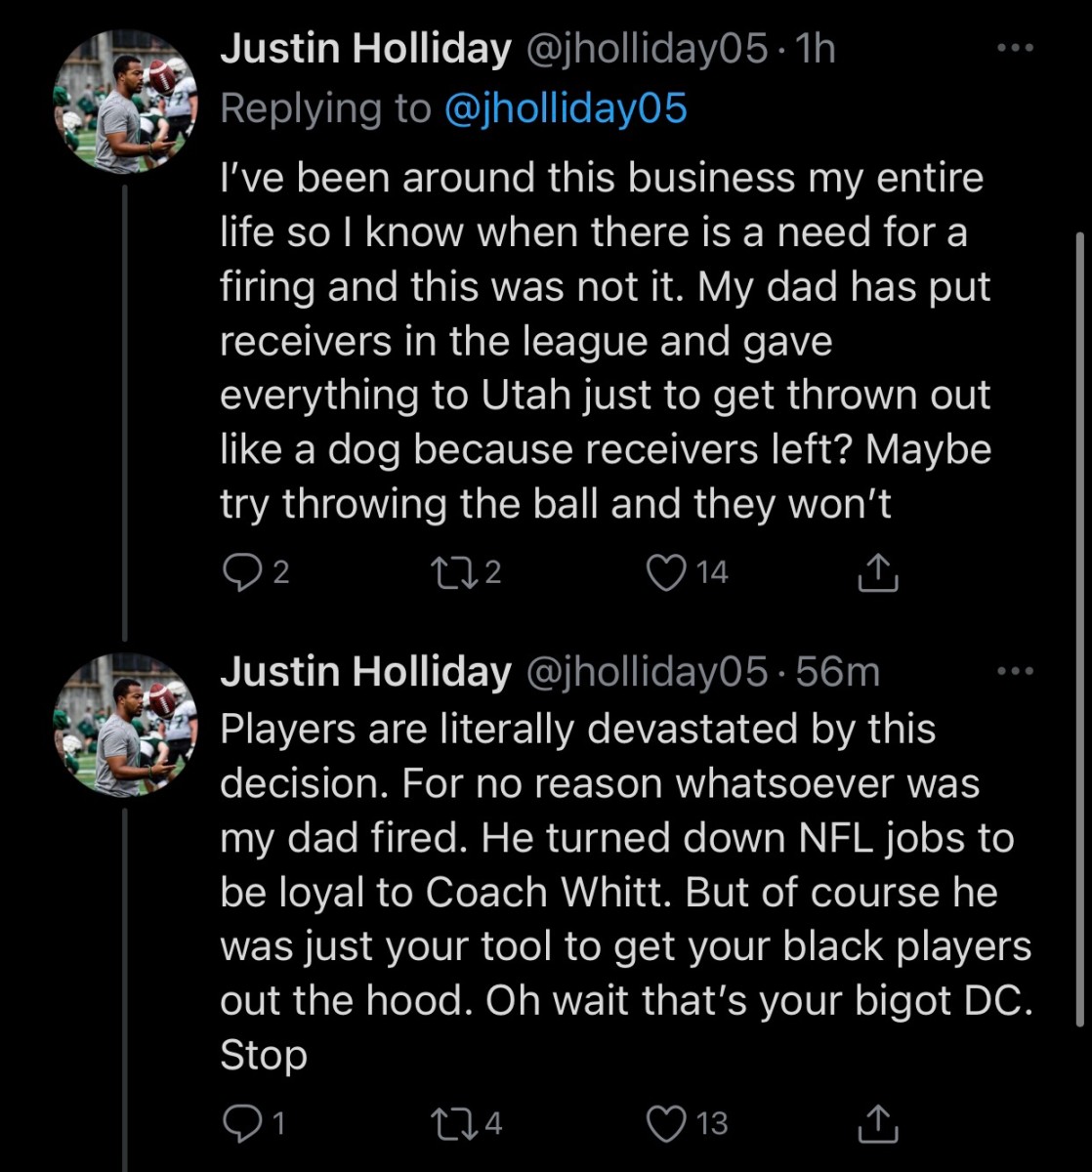Share the second tweet via share icon
This screenshot has width=1092, height=1172.
tap(877, 1123)
